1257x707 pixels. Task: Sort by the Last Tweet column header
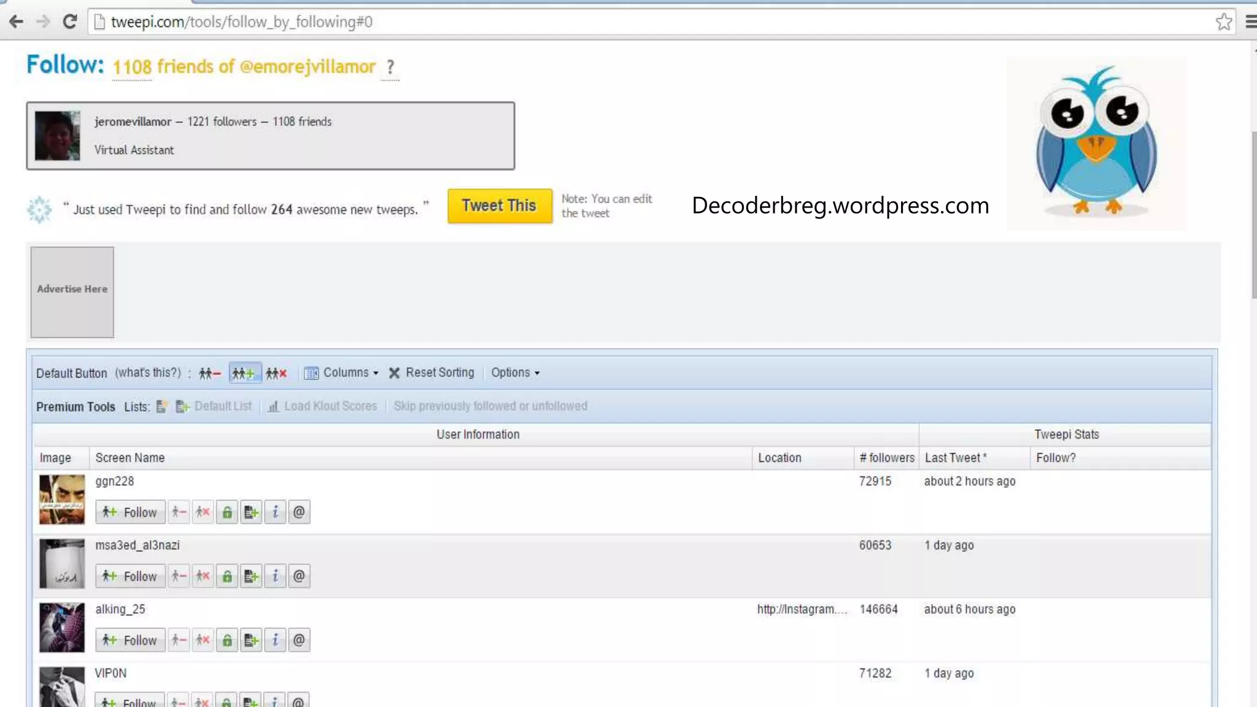(955, 458)
